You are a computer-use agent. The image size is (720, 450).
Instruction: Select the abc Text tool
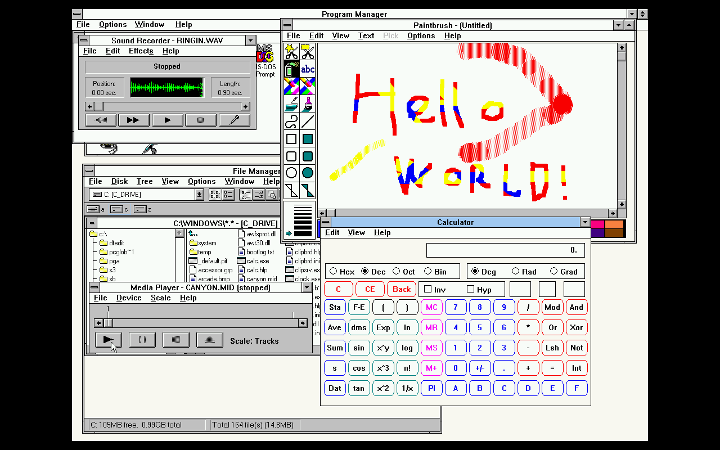tap(308, 69)
